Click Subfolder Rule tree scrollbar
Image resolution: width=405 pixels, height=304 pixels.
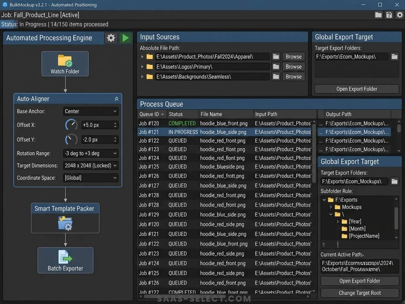click(397, 218)
